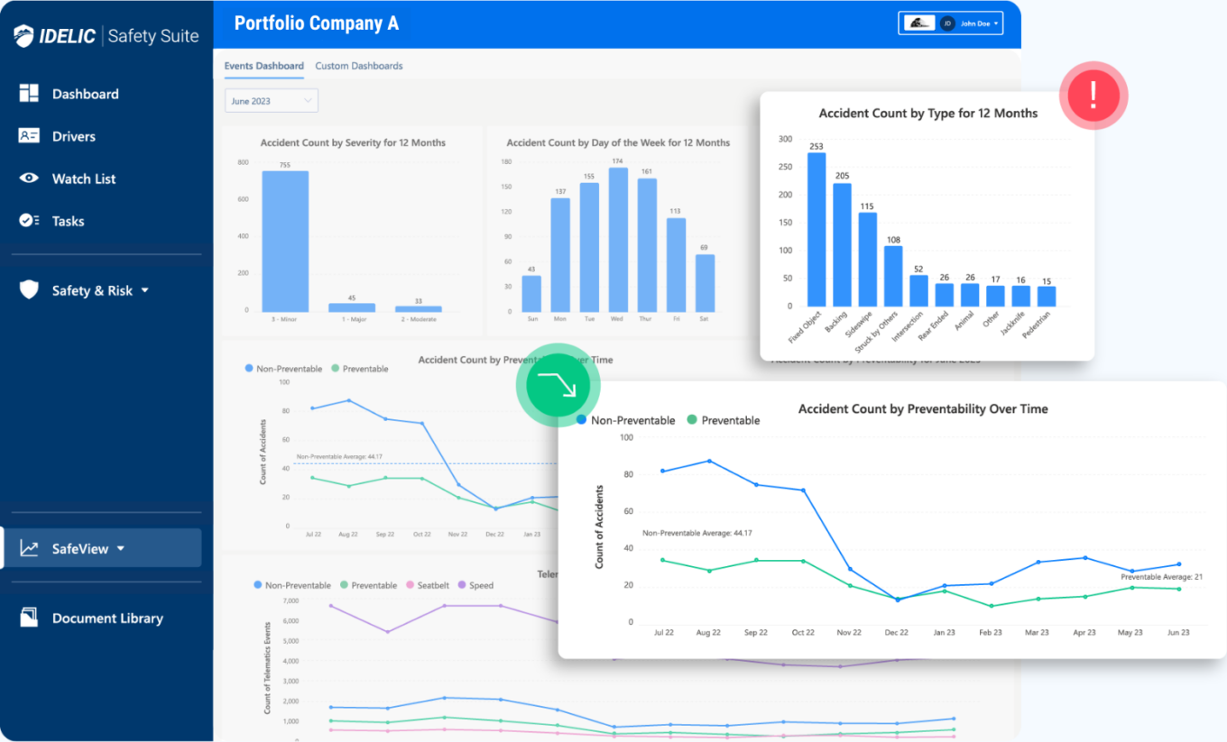
Task: Toggle Speed legend in telematics chart
Action: pos(475,585)
